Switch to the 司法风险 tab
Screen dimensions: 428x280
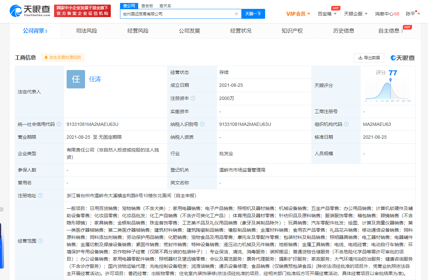[x=86, y=31]
